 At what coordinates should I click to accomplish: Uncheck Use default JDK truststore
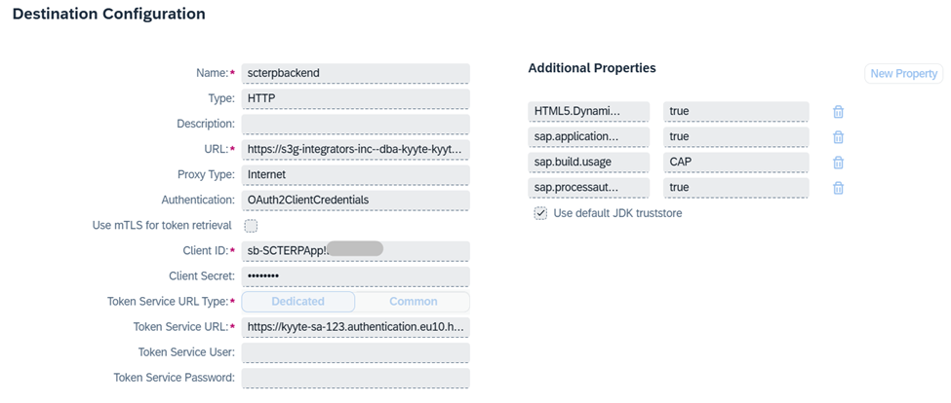(539, 213)
